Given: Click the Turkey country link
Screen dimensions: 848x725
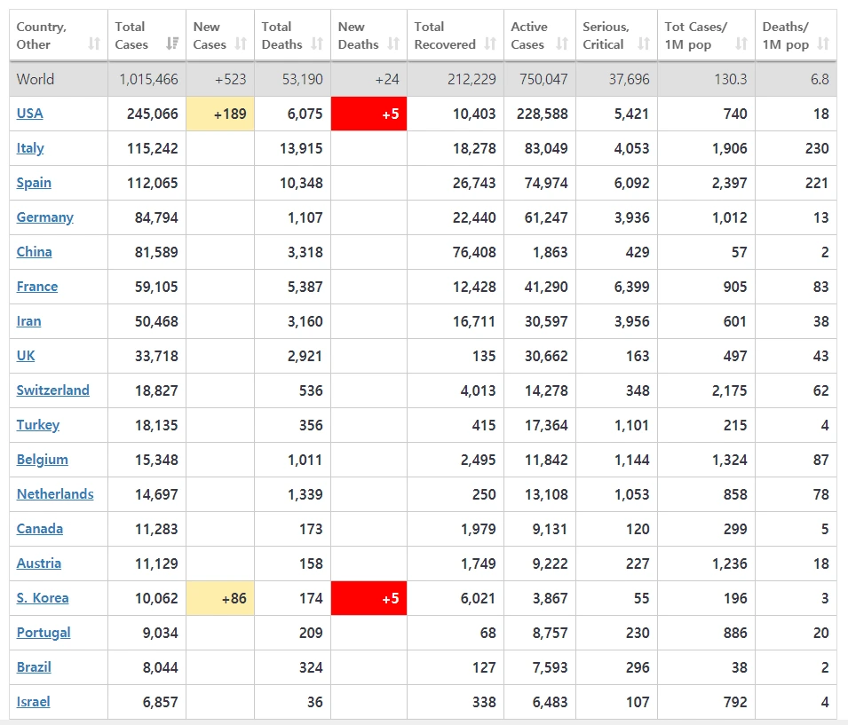Looking at the screenshot, I should click(x=38, y=425).
